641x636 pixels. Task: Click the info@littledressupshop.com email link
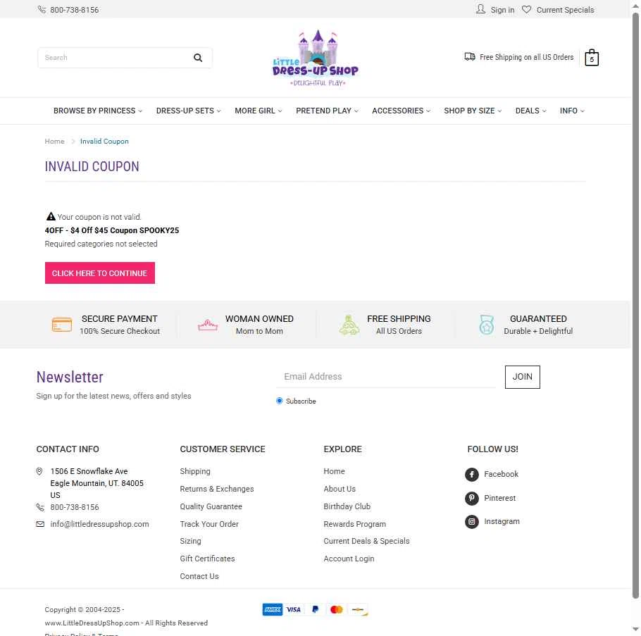pyautogui.click(x=99, y=524)
